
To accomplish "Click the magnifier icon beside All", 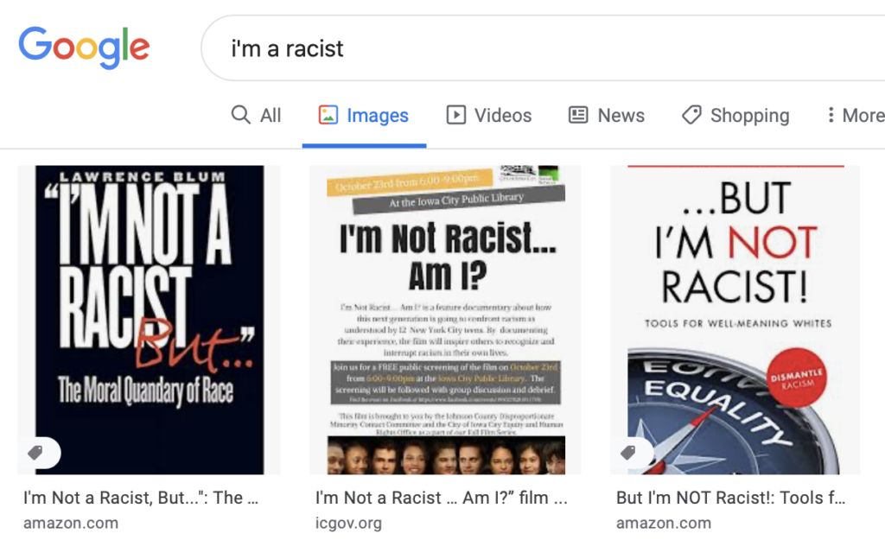I will click(x=241, y=115).
